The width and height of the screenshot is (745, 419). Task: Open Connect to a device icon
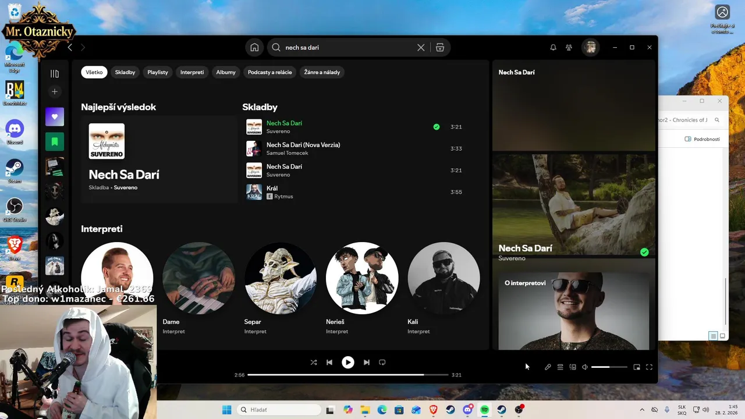coord(573,367)
